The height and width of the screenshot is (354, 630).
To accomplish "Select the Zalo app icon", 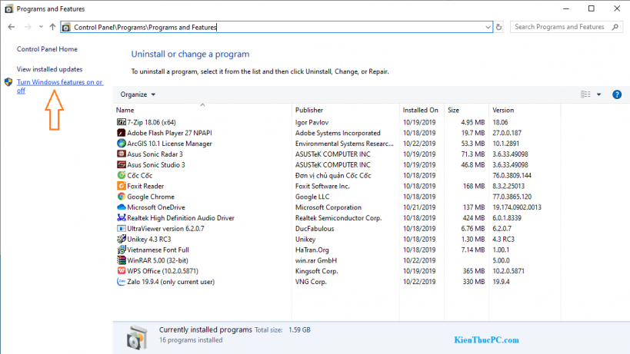I will pyautogui.click(x=121, y=282).
